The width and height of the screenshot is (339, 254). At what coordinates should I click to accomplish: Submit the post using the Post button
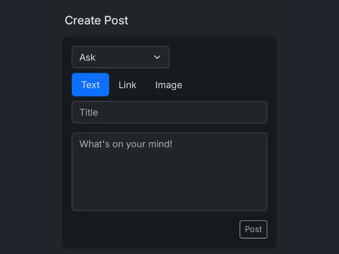[x=253, y=229]
